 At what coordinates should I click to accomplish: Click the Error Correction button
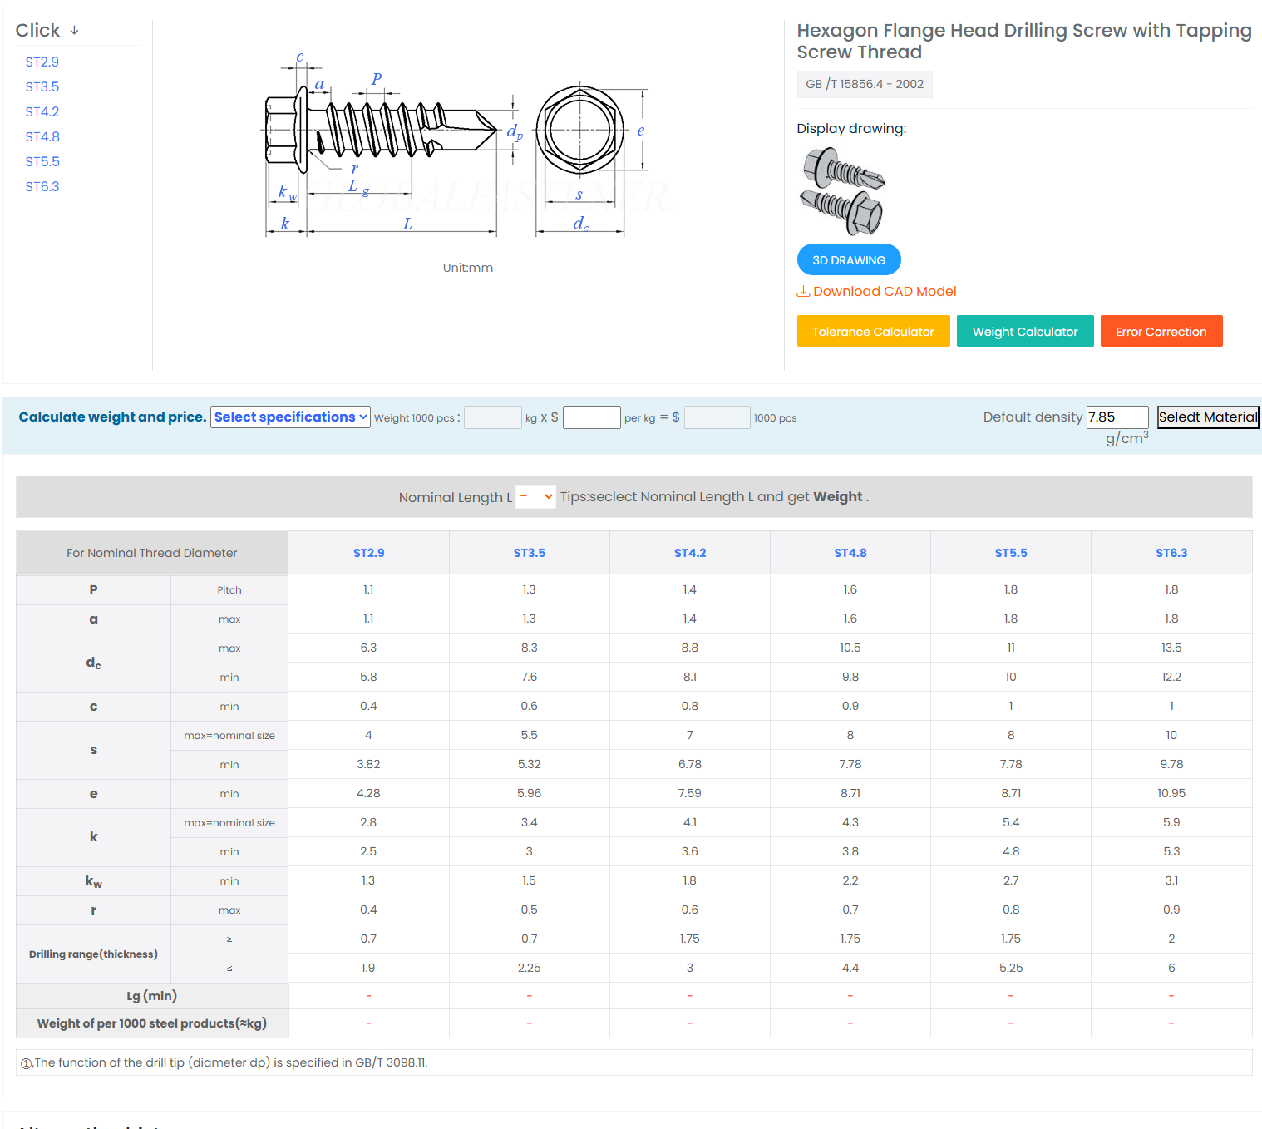click(x=1161, y=331)
